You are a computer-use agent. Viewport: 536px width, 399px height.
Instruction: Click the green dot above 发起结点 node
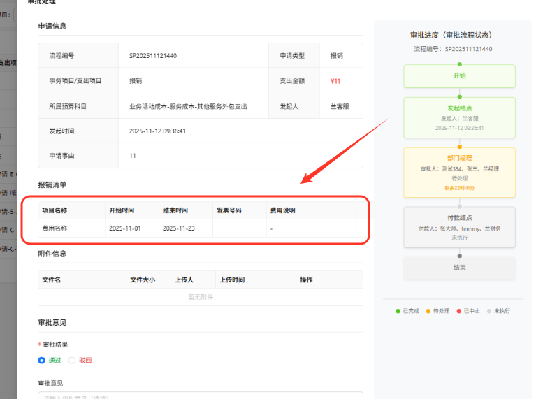pos(459,96)
